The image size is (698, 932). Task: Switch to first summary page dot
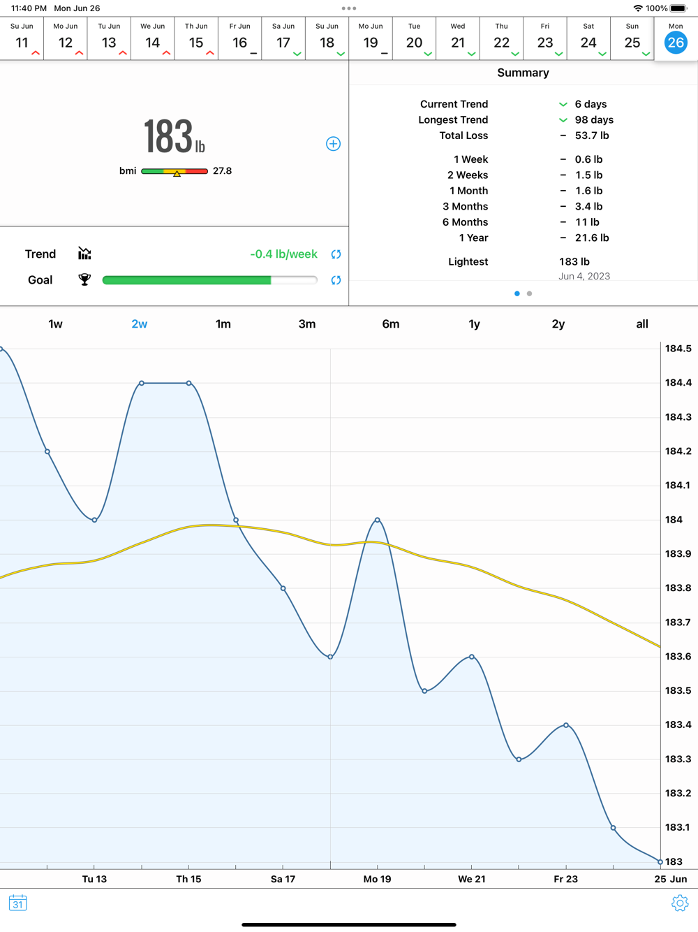point(517,293)
